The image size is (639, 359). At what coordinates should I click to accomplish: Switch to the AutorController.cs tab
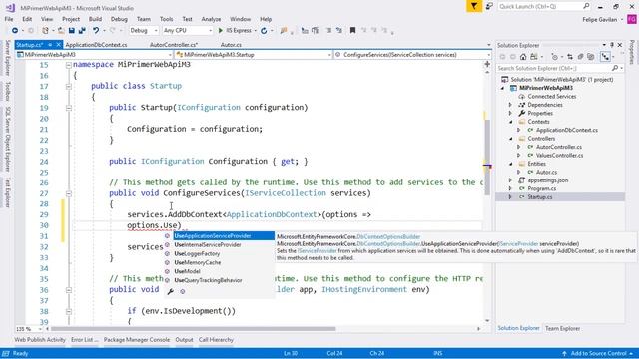tap(174, 45)
